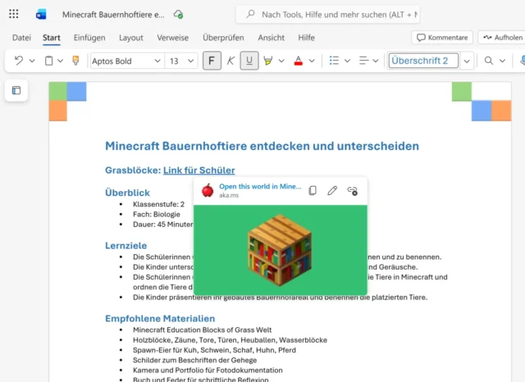
Task: Open the Überprüfen tab
Action: click(223, 38)
